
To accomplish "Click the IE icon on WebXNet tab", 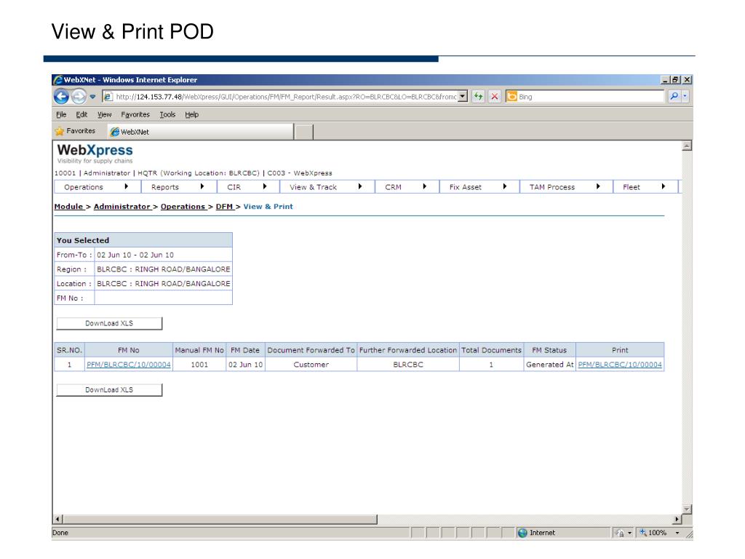I will pos(114,132).
